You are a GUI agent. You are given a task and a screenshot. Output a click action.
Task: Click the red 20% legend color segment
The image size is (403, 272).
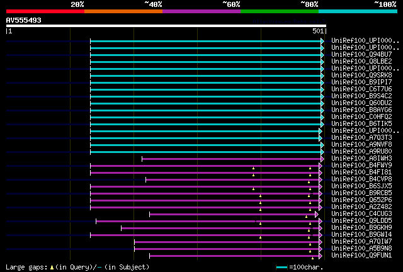coord(45,11)
